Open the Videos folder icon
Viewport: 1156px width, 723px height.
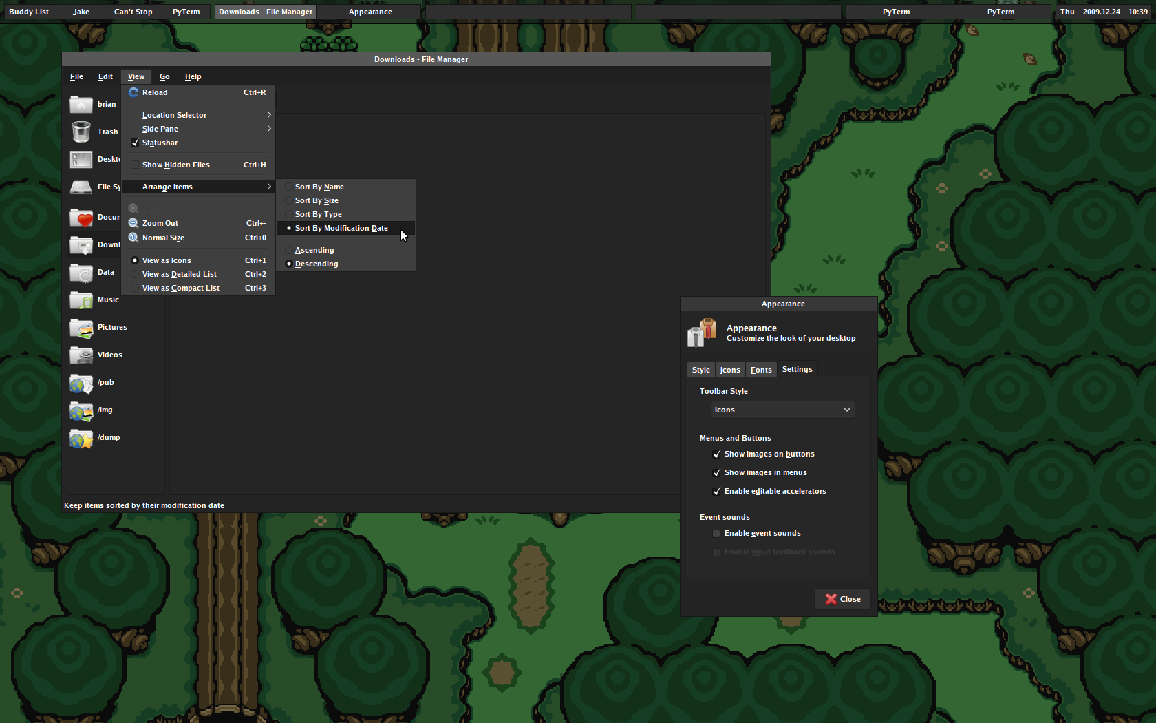click(81, 355)
